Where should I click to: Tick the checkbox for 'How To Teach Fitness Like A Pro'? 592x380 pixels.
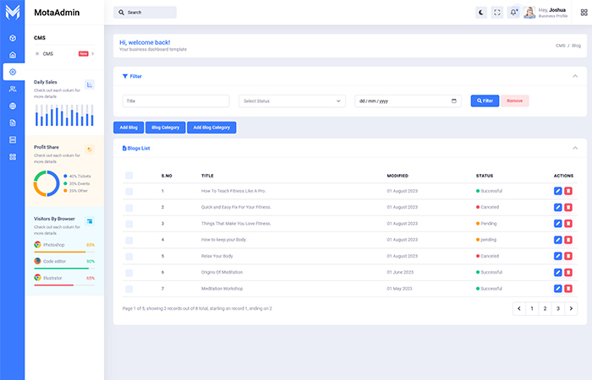129,192
